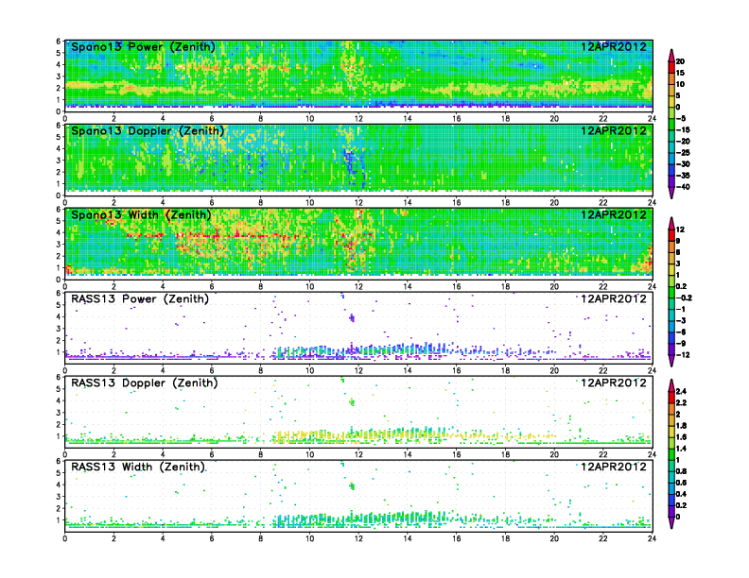
Task: Click the "1.4" label on the bottom colorbar
Action: [681, 449]
